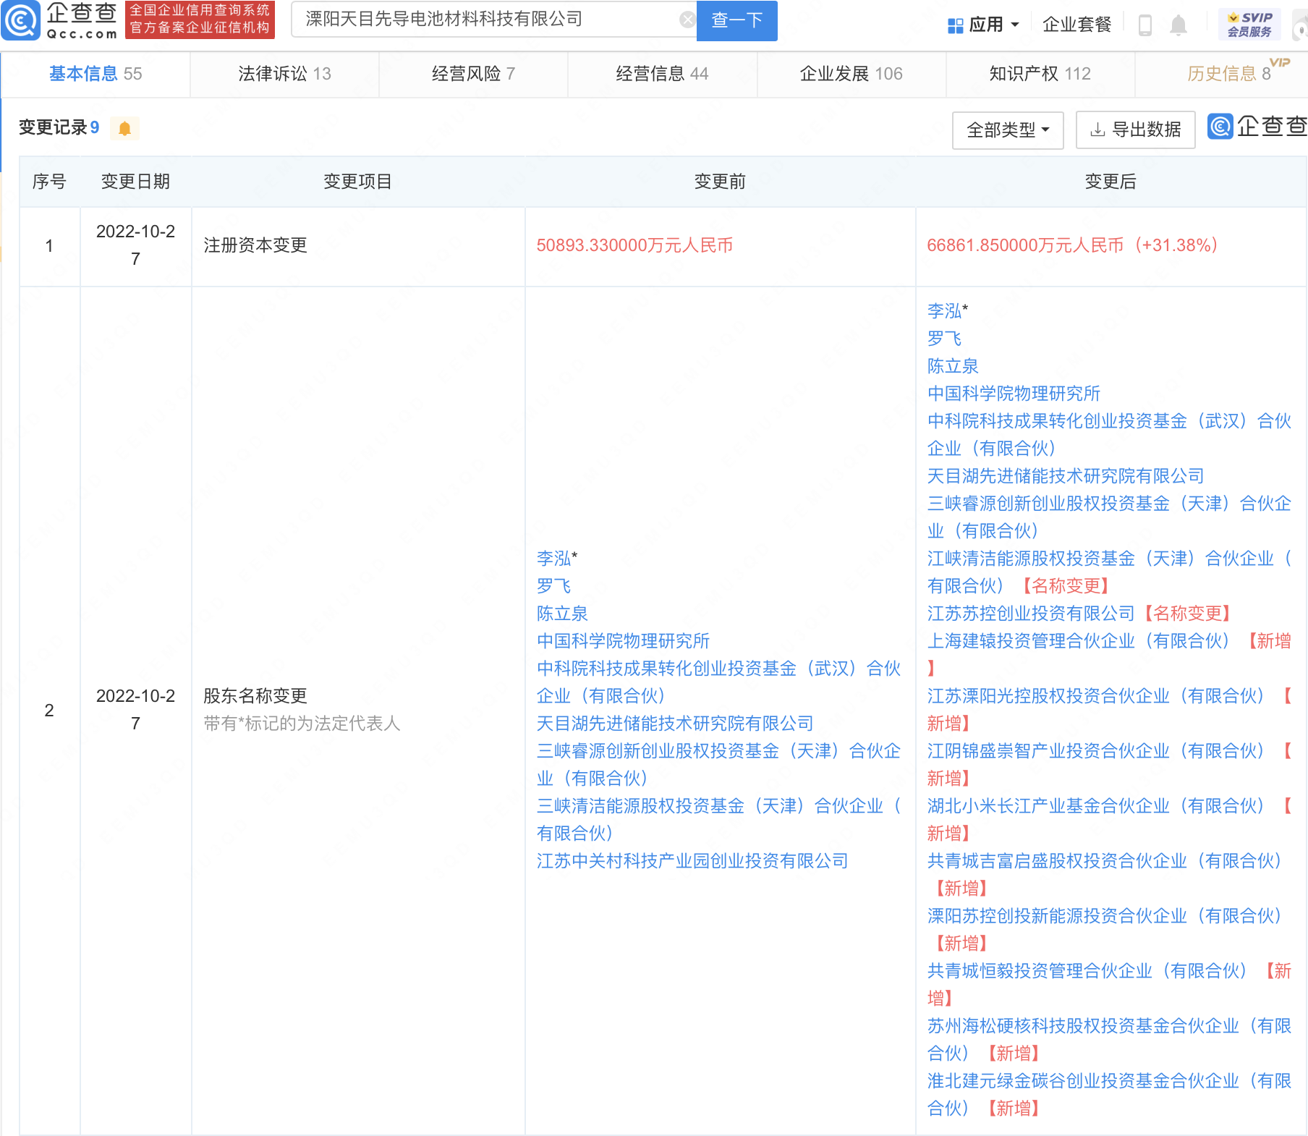This screenshot has width=1308, height=1136.
Task: Clear the search box with the X icon
Action: tap(687, 20)
